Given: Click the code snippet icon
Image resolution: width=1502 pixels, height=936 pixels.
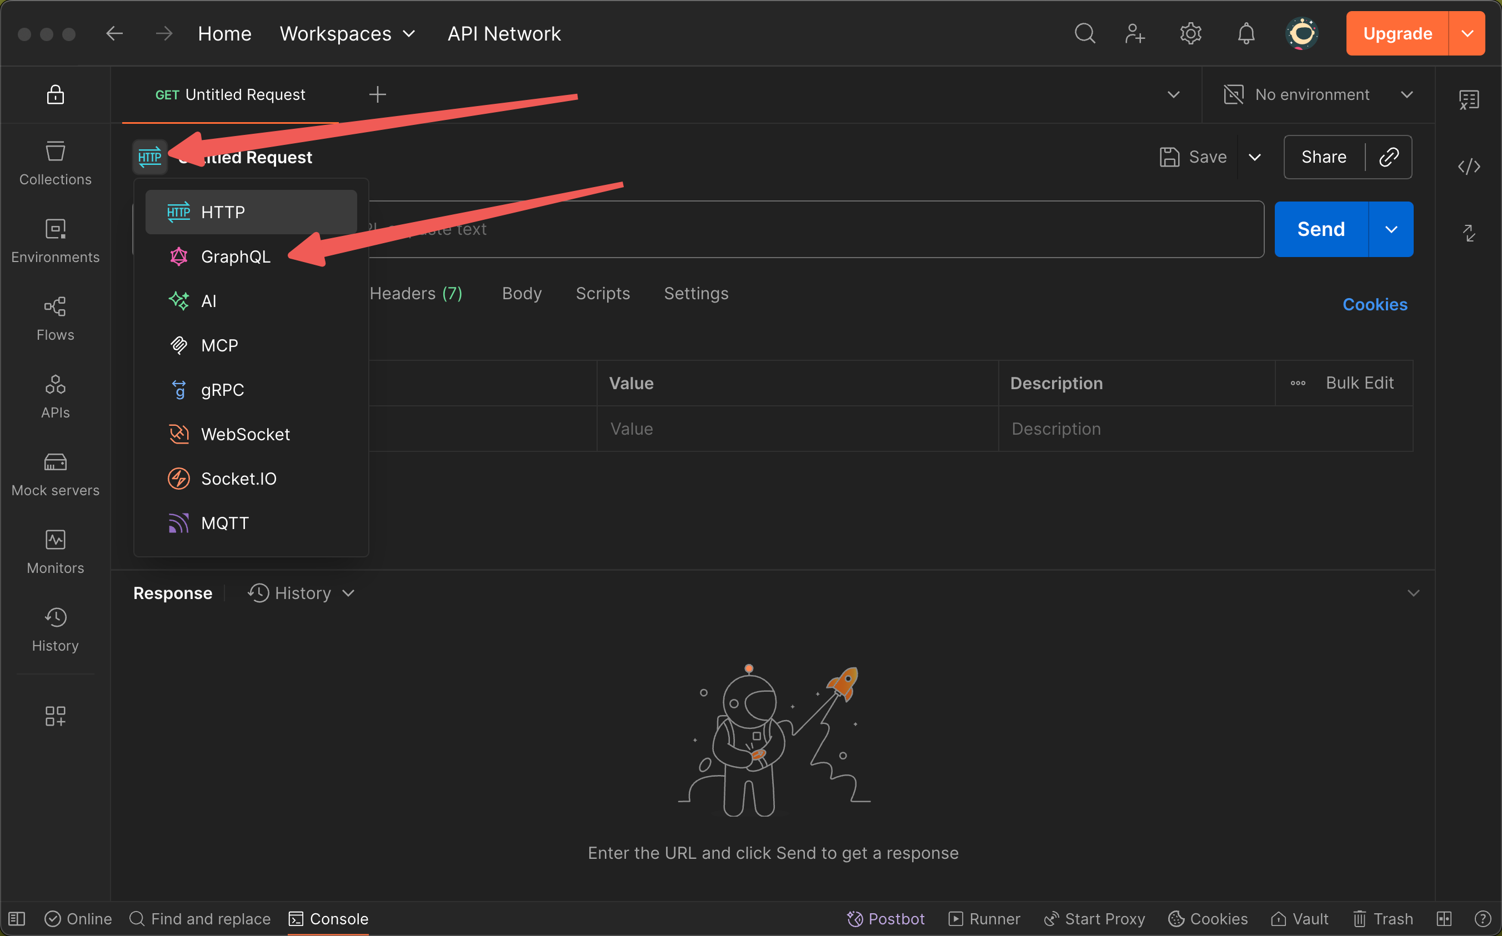Looking at the screenshot, I should [x=1469, y=167].
